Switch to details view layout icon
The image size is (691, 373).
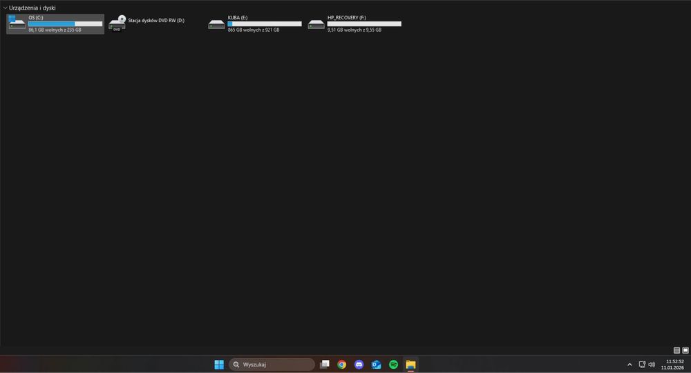point(676,350)
